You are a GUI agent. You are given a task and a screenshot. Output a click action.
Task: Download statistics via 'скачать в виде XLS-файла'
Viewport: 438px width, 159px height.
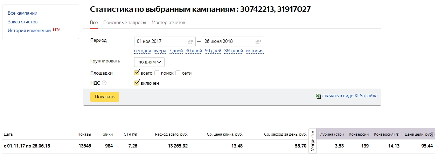pos(350,96)
